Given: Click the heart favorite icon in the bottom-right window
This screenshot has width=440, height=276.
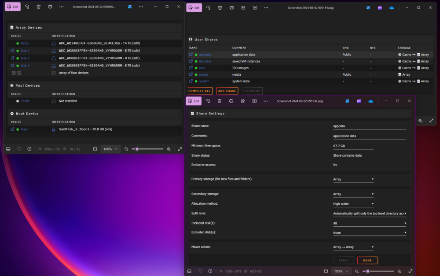Looking at the screenshot, I should pos(200,271).
